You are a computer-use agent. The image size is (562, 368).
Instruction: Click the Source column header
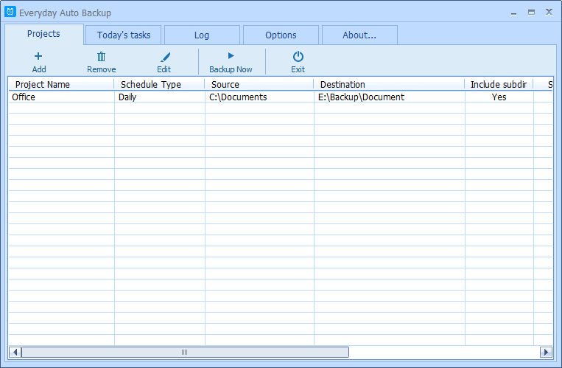tap(259, 84)
